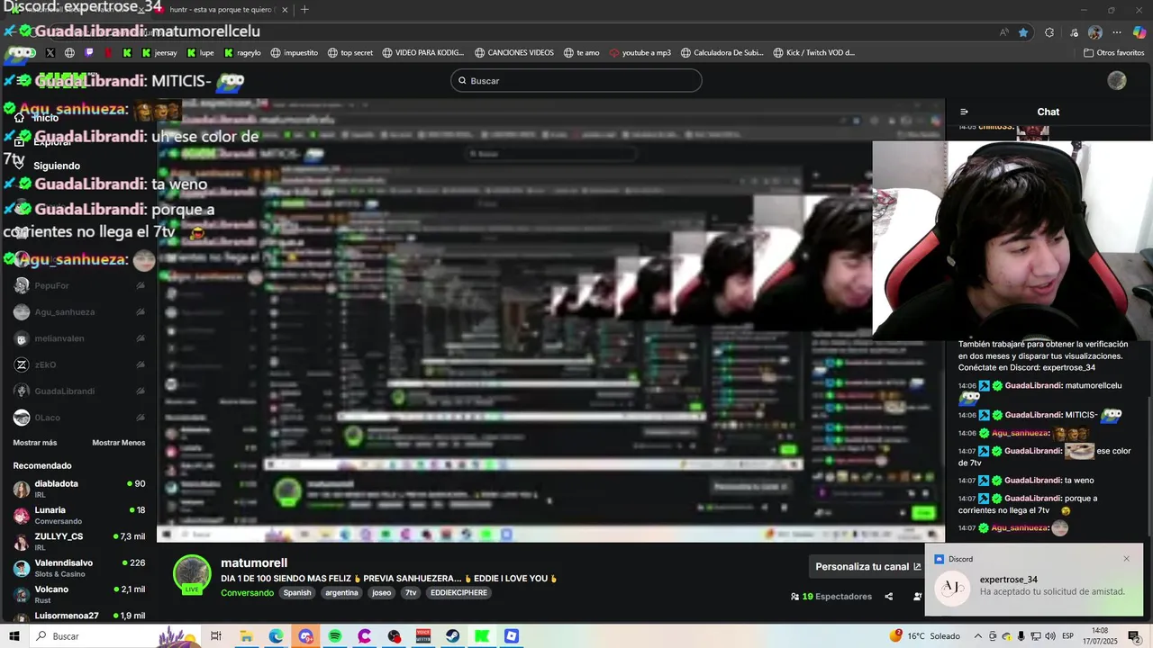1153x648 pixels.
Task: Open the Edge browser profile icon
Action: pyautogui.click(x=1095, y=32)
